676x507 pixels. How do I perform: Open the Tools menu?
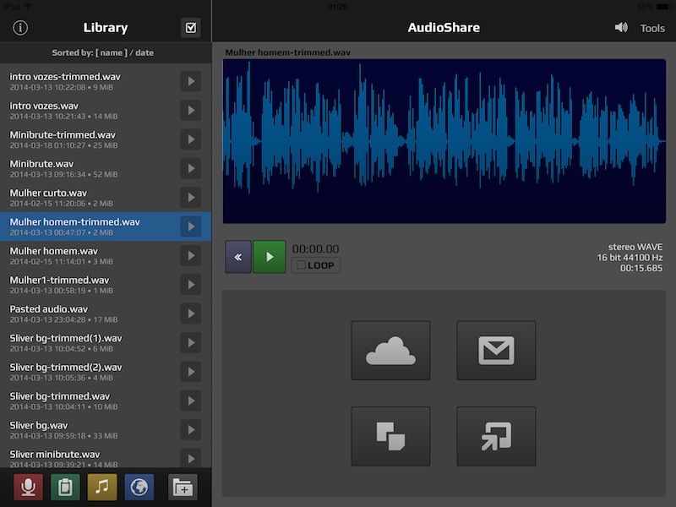pos(652,28)
